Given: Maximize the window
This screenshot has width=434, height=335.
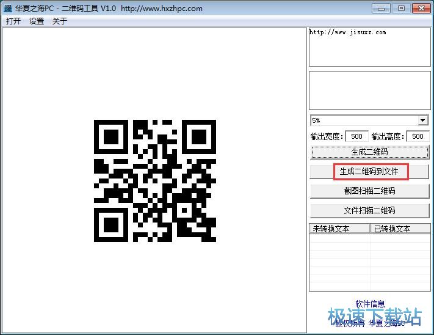Looking at the screenshot, I should click(401, 9).
